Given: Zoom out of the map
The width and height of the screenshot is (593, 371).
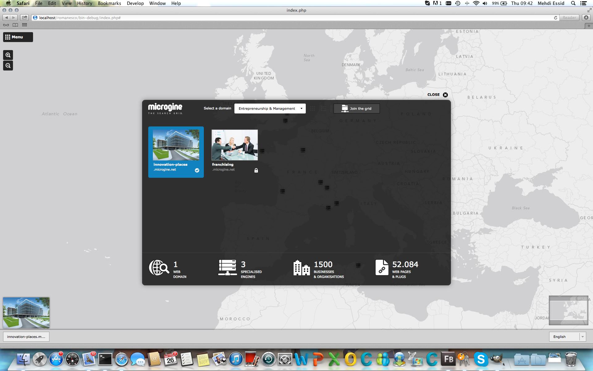Looking at the screenshot, I should point(8,66).
